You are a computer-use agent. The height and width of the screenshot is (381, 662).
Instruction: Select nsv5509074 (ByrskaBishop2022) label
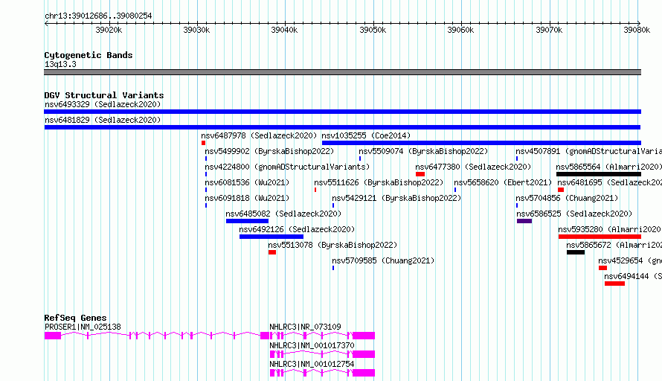click(x=423, y=151)
